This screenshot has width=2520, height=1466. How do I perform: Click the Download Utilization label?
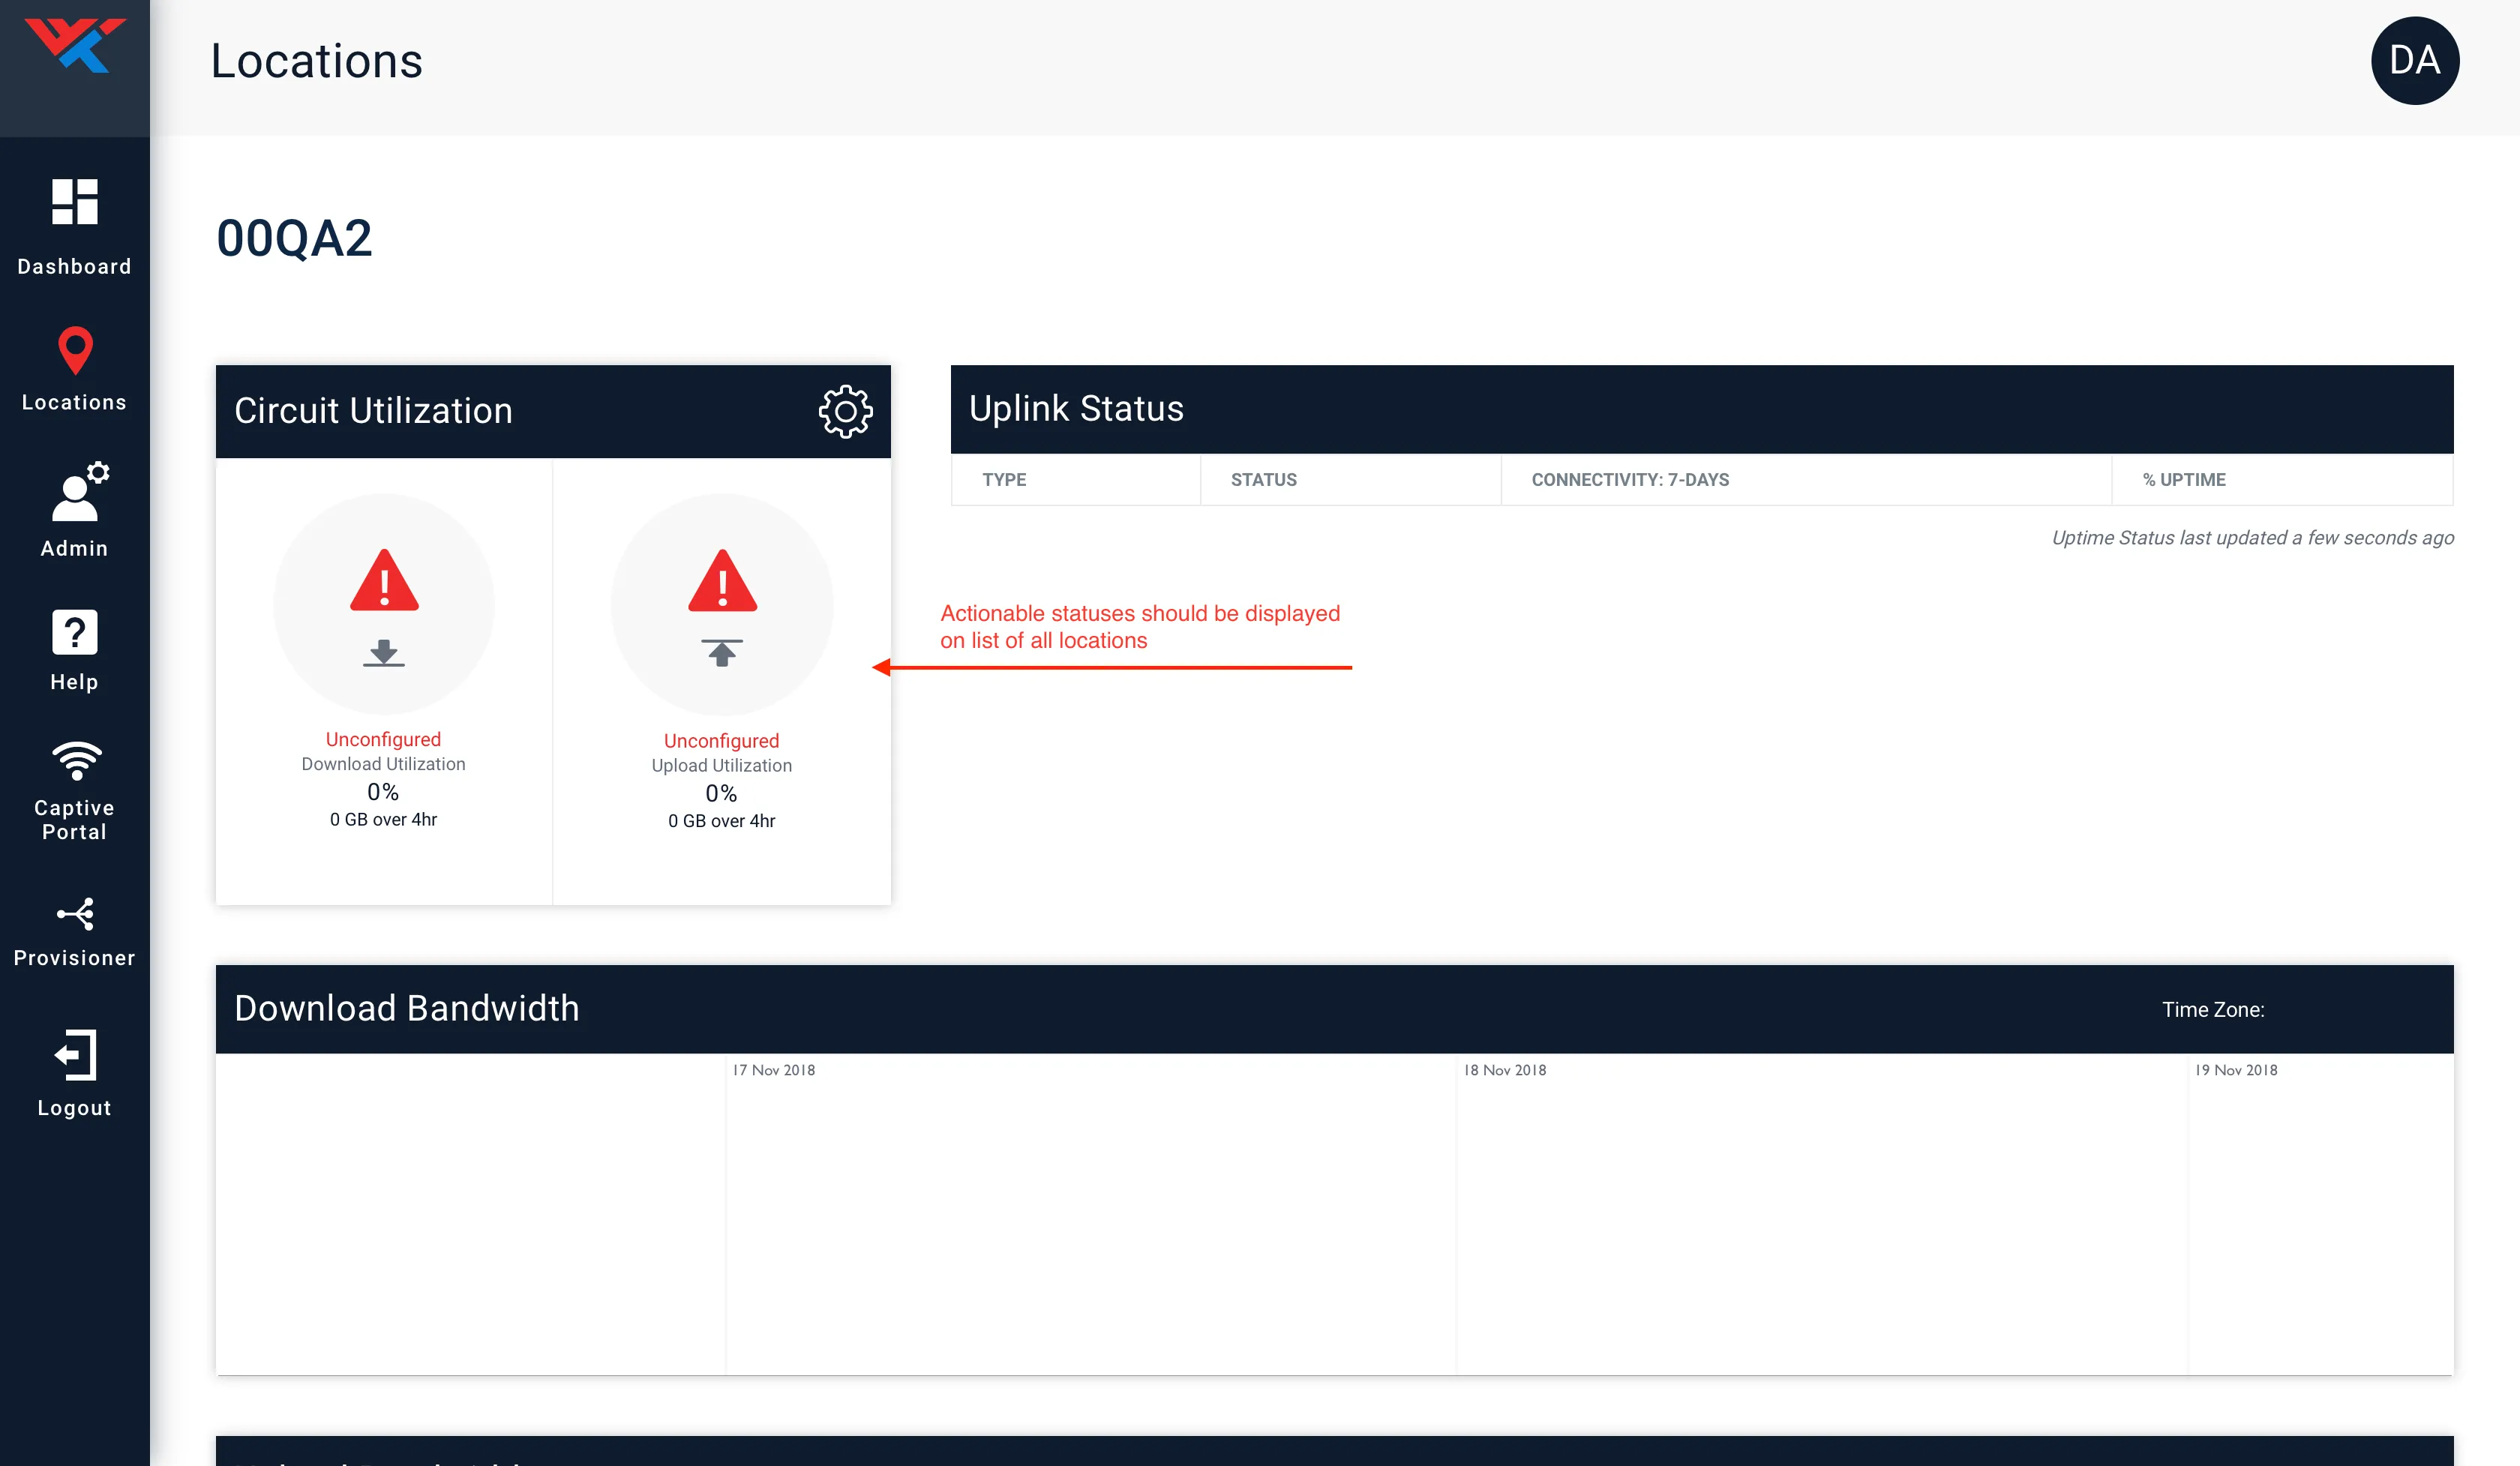coord(383,764)
